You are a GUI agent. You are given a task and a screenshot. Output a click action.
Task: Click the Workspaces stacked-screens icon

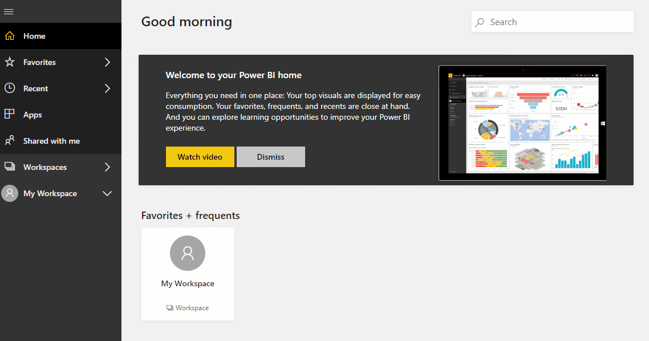(10, 167)
